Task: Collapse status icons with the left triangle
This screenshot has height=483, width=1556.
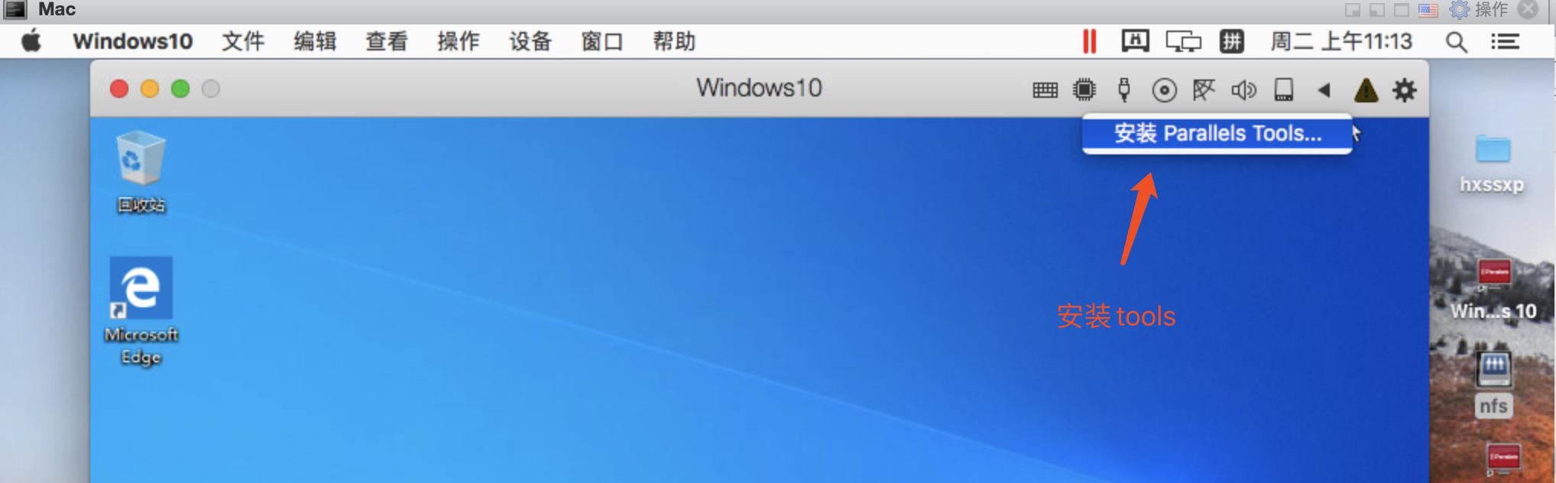Action: point(1324,90)
